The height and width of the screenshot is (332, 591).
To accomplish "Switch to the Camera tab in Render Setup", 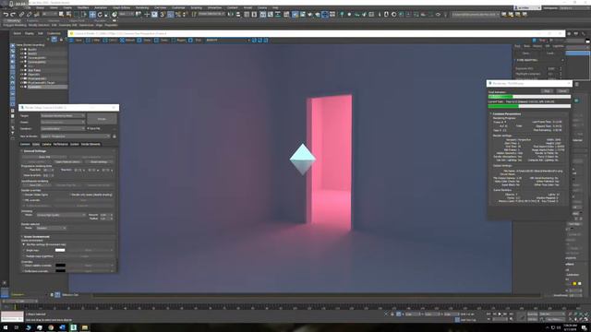I will click(47, 144).
